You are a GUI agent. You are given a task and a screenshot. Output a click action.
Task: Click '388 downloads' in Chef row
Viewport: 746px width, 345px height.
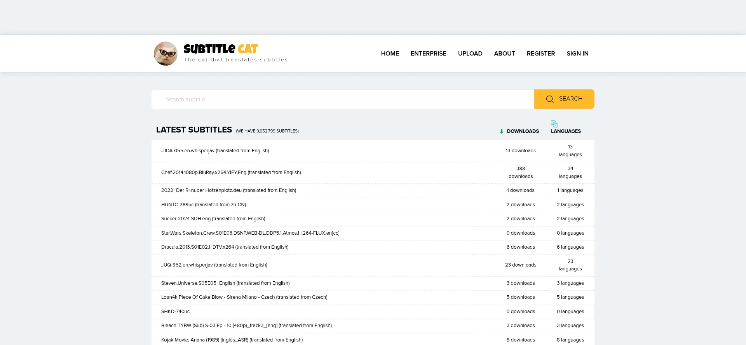tap(521, 172)
